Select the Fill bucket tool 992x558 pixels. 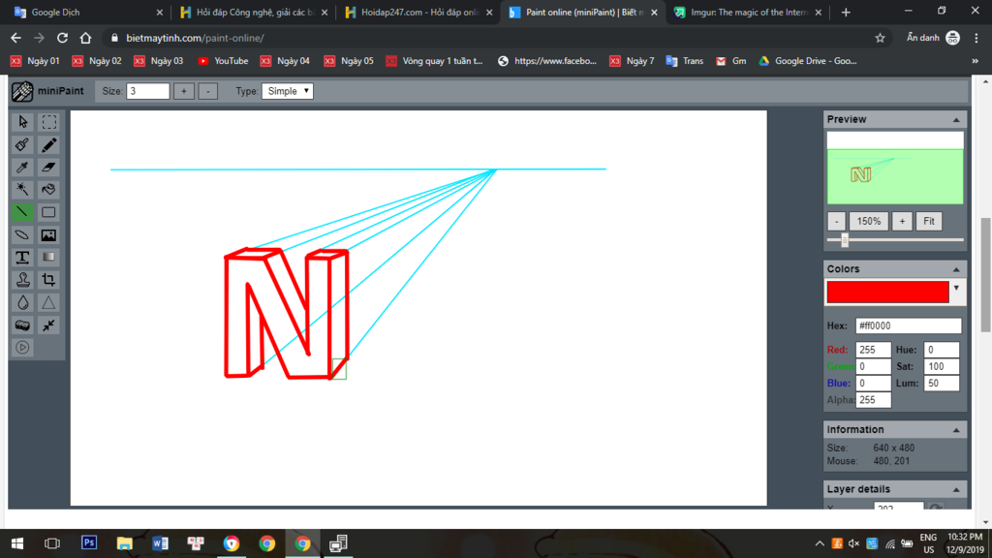tap(48, 190)
